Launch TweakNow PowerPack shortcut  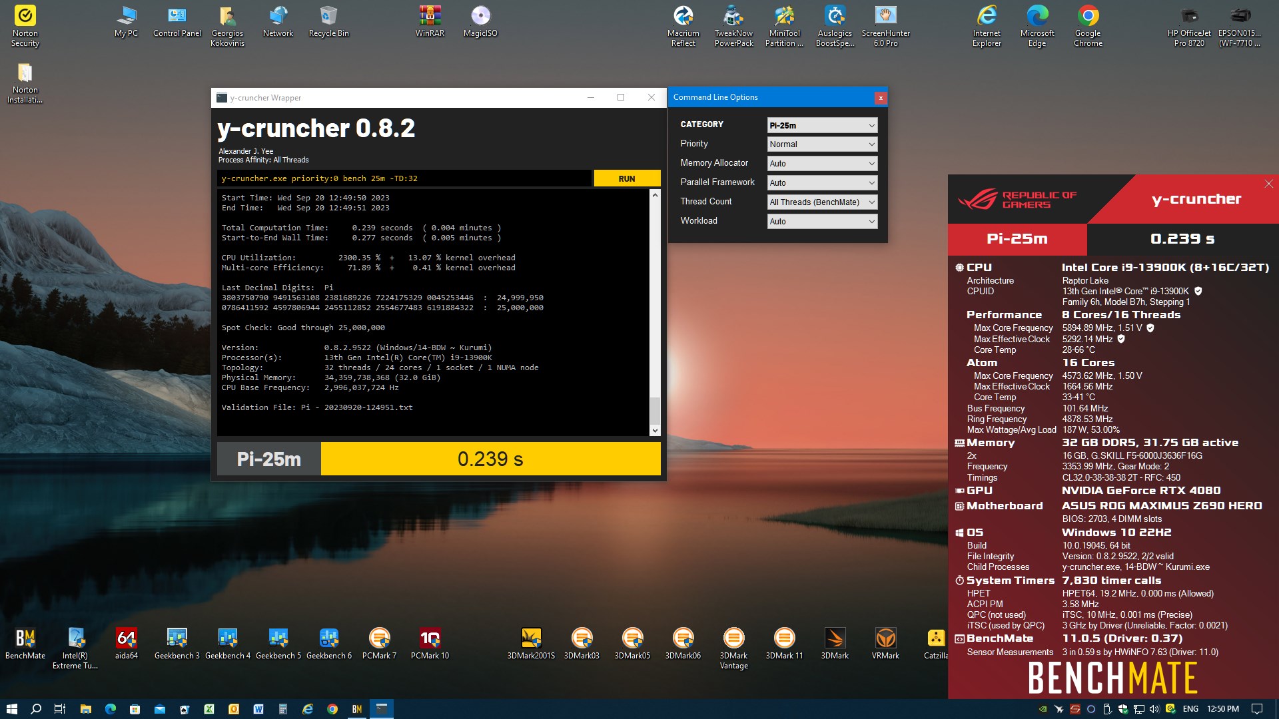click(733, 27)
